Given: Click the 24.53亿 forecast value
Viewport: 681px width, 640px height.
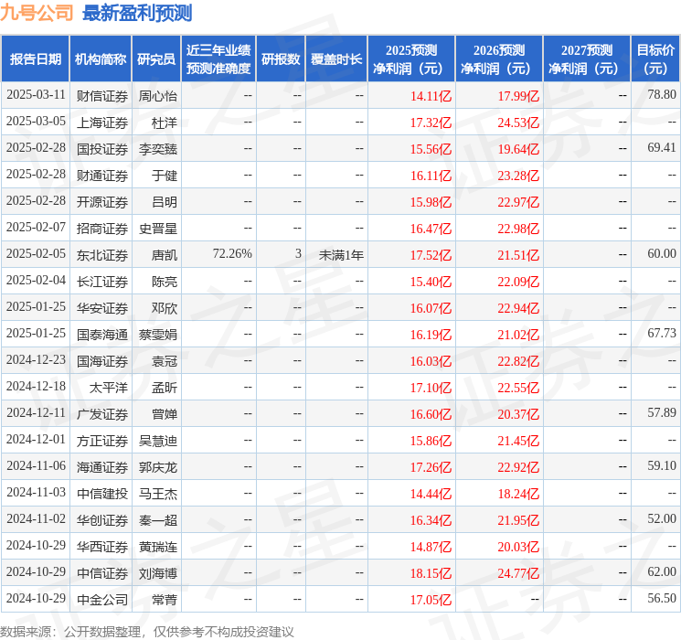Looking at the screenshot, I should pyautogui.click(x=518, y=123).
